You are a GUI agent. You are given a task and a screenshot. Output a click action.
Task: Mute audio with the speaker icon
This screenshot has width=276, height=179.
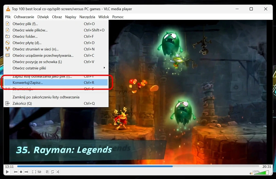(251, 173)
